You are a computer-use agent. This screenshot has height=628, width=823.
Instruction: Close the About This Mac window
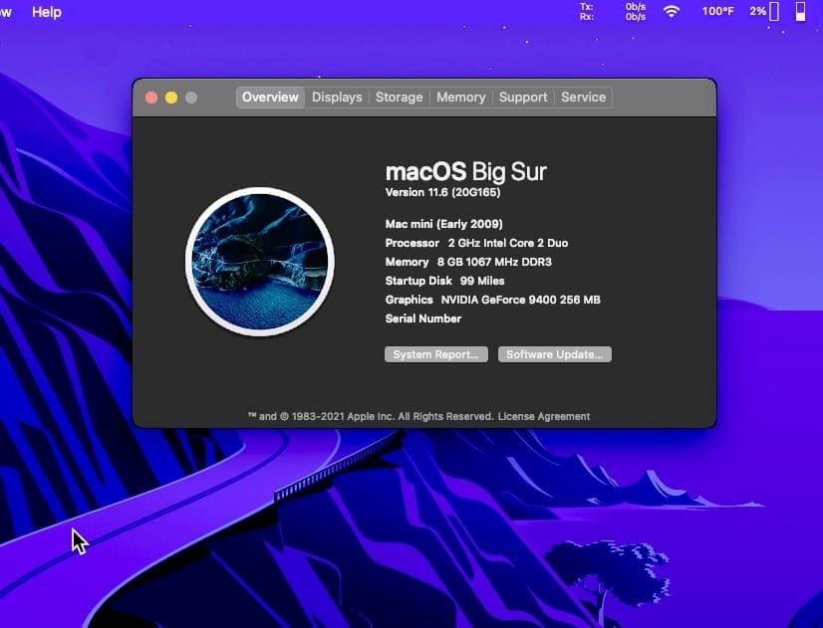click(151, 98)
